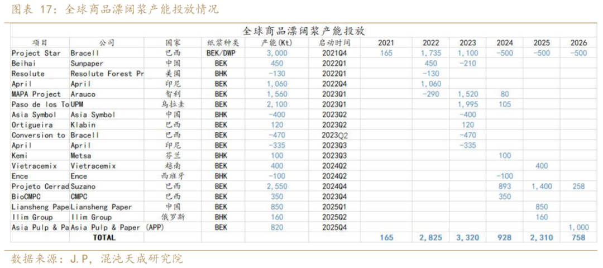Click the 'Ortigueira' project cell
Image resolution: width=603 pixels, height=268 pixels.
(x=32, y=125)
